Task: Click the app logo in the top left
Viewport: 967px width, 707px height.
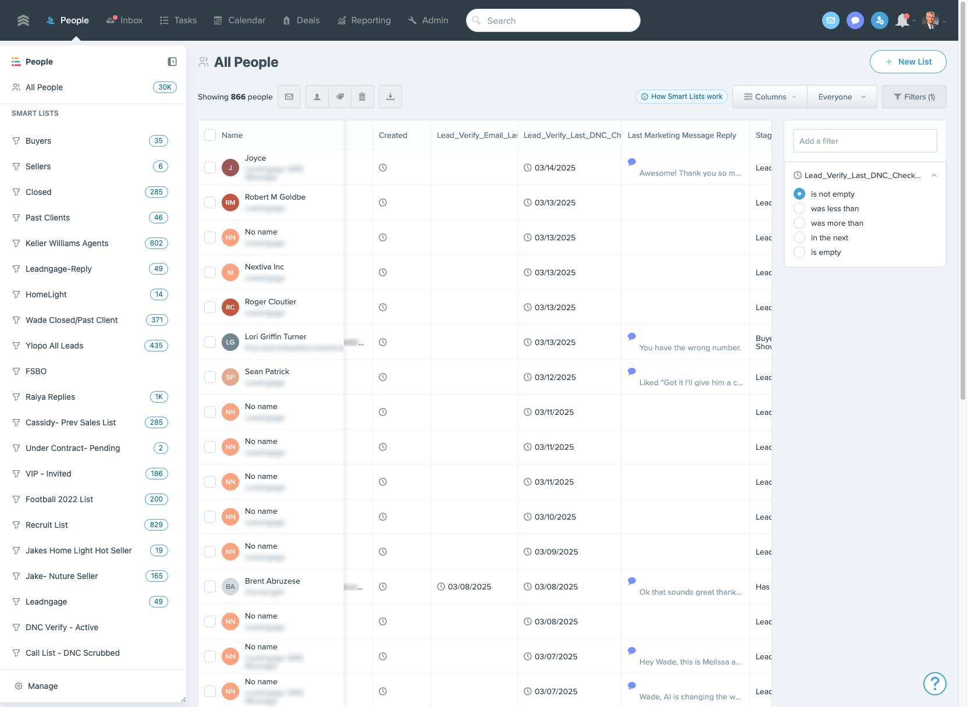Action: tap(23, 20)
